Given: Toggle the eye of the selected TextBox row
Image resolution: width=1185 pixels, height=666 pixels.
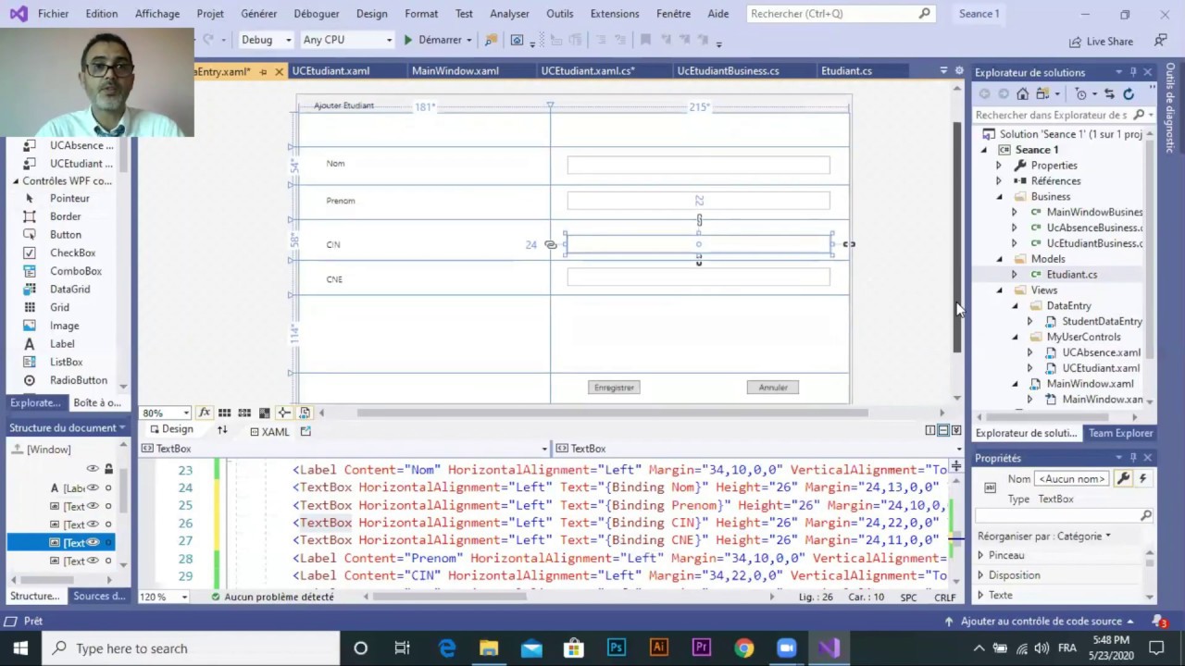Looking at the screenshot, I should [93, 543].
